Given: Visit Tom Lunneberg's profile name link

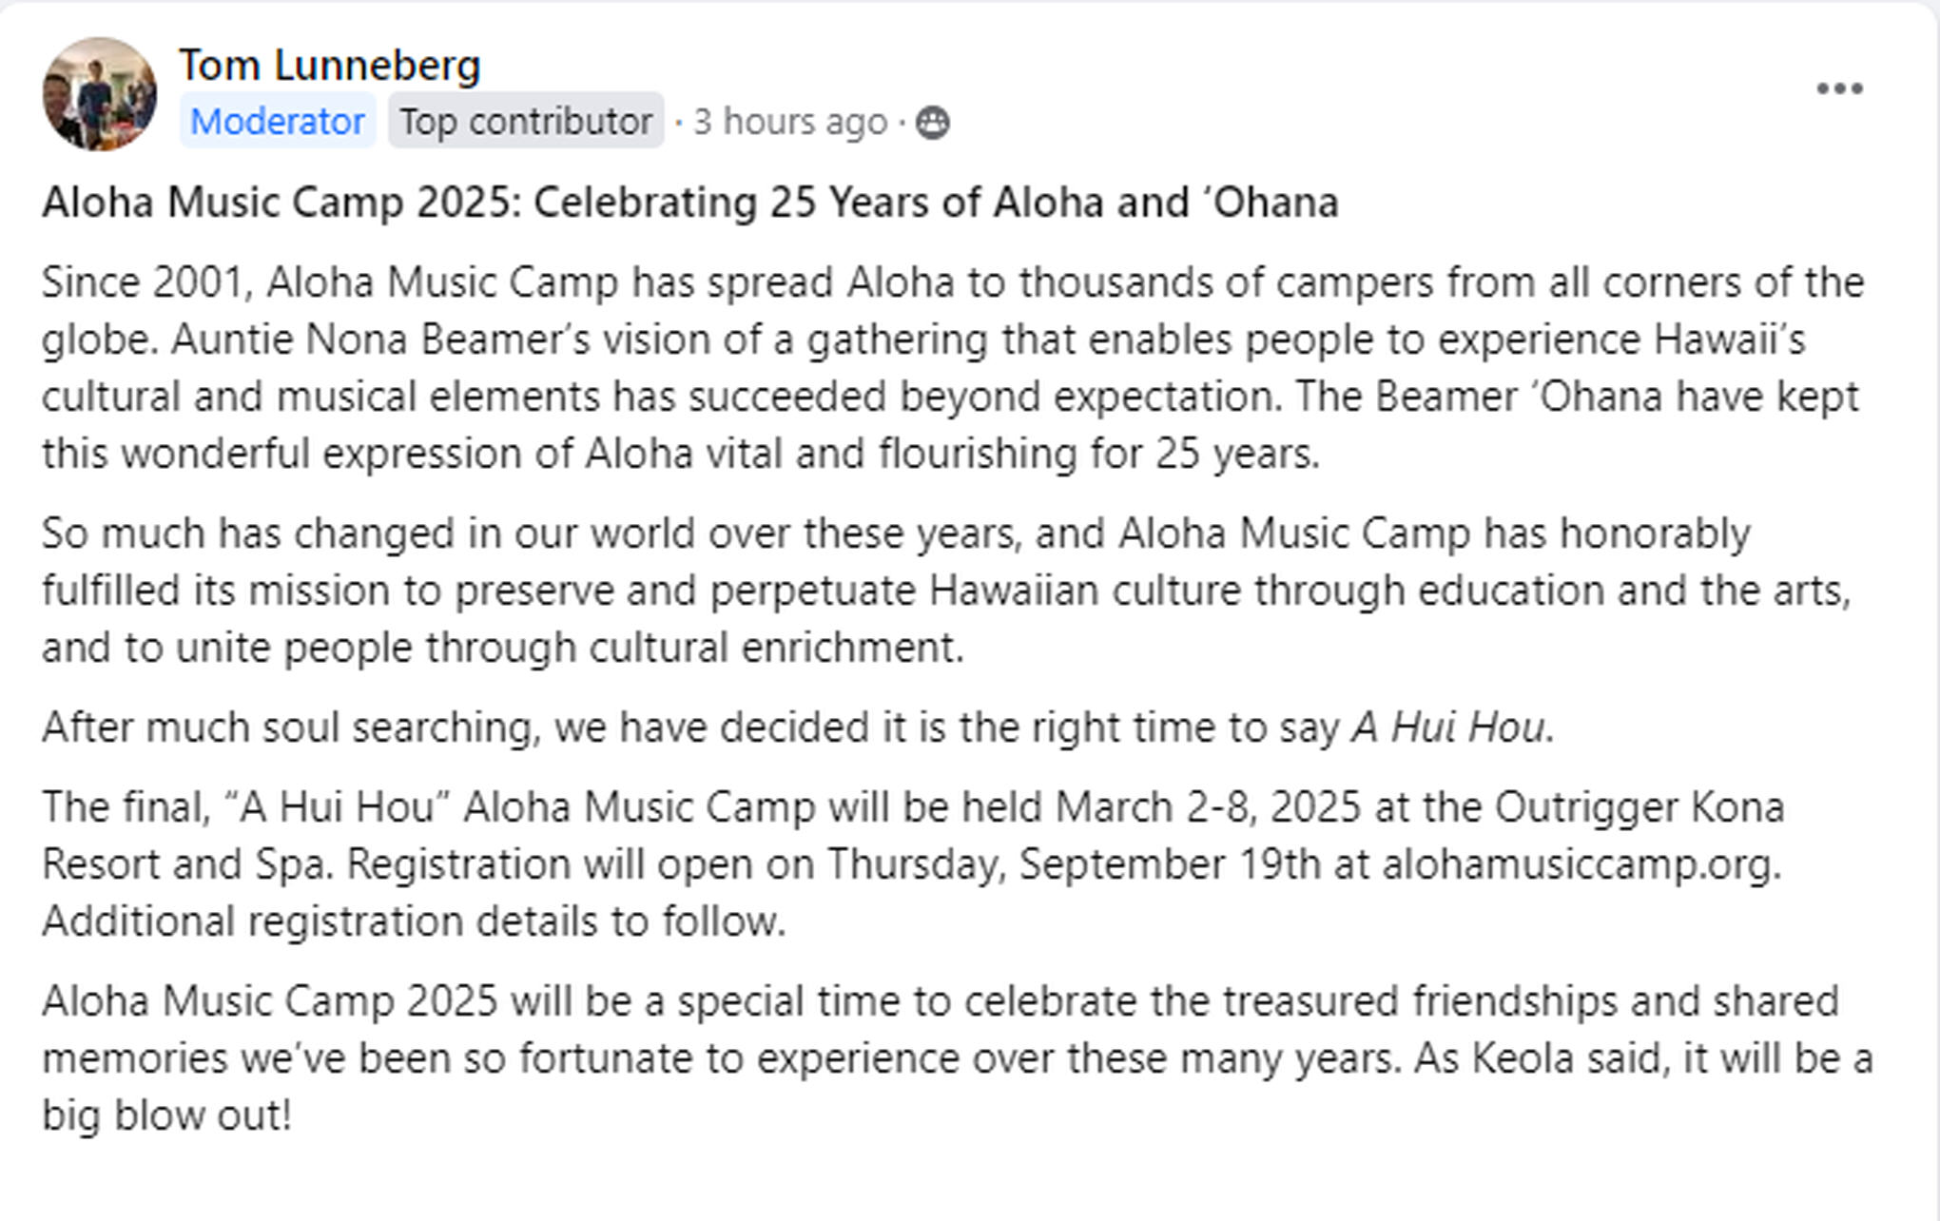Looking at the screenshot, I should tap(329, 65).
